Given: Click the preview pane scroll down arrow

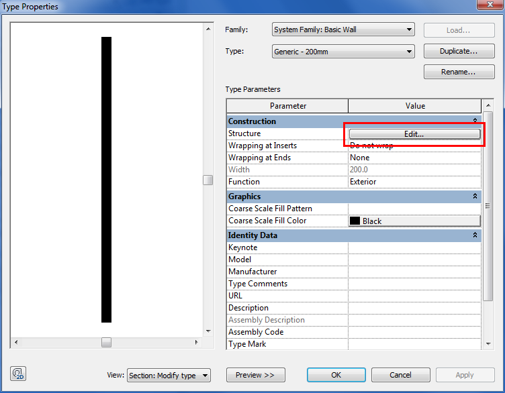Looking at the screenshot, I should (x=208, y=331).
